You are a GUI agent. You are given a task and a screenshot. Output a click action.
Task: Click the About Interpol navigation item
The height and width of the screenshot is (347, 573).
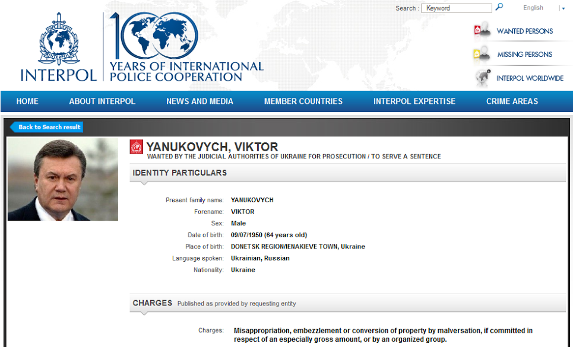pos(102,101)
